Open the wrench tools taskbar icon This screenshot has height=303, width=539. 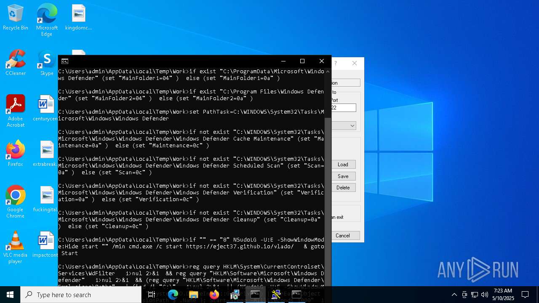pos(276,295)
